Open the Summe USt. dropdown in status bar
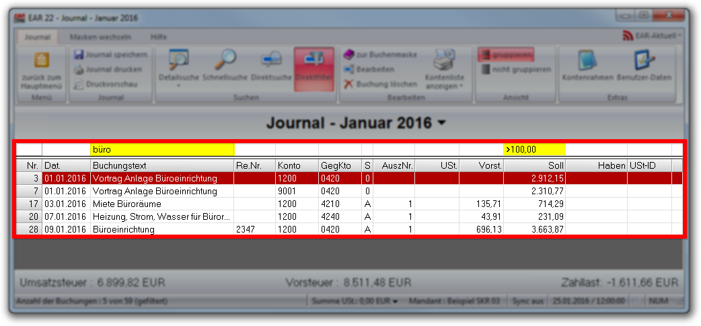The width and height of the screenshot is (701, 326). [x=395, y=301]
